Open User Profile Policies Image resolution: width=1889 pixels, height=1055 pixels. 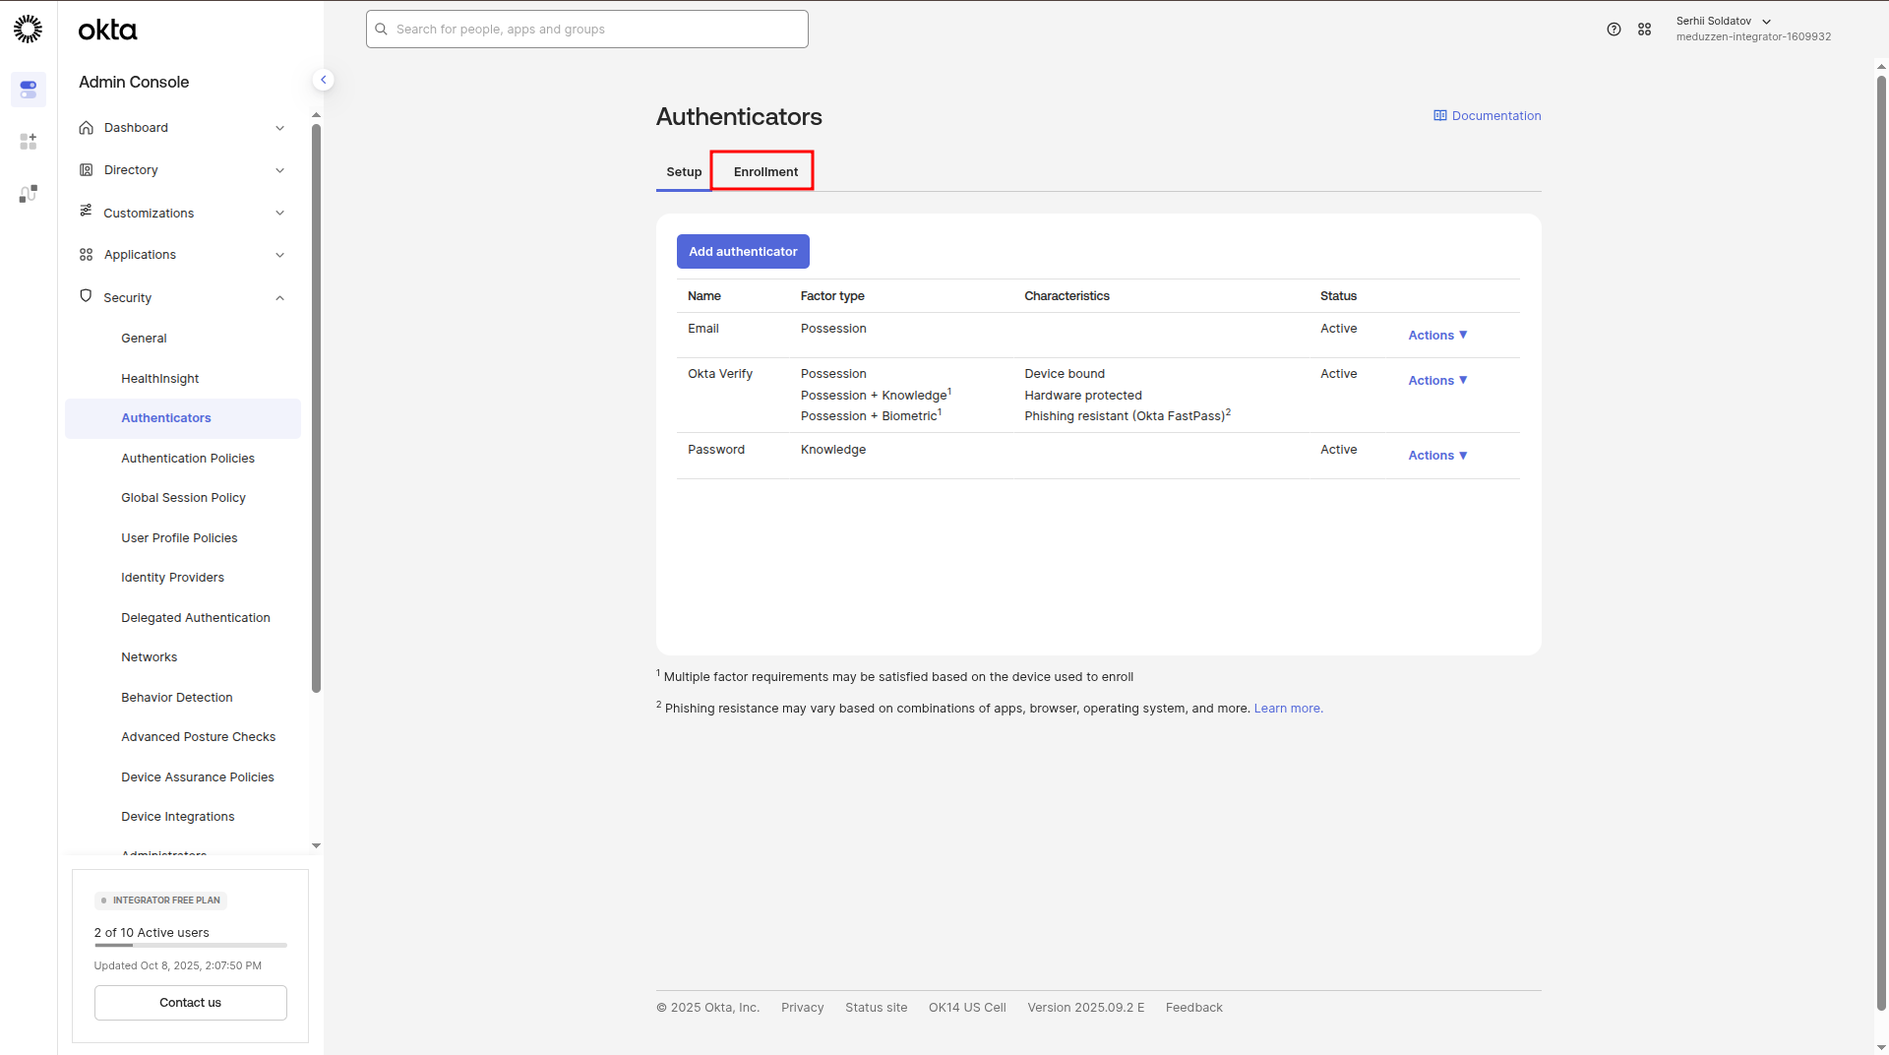coord(179,538)
